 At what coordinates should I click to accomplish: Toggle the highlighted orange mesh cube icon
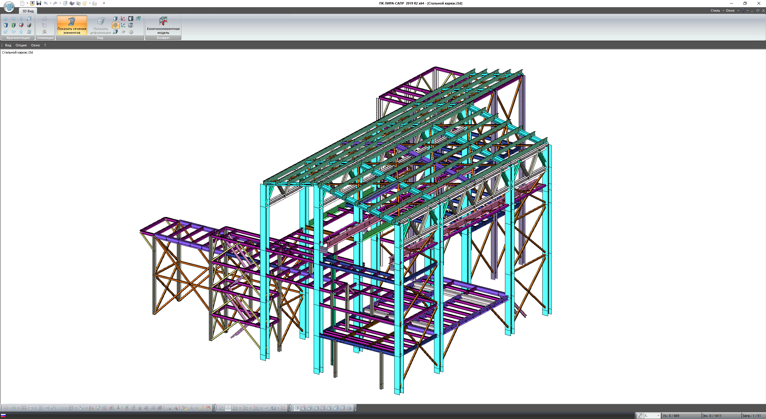[x=115, y=25]
